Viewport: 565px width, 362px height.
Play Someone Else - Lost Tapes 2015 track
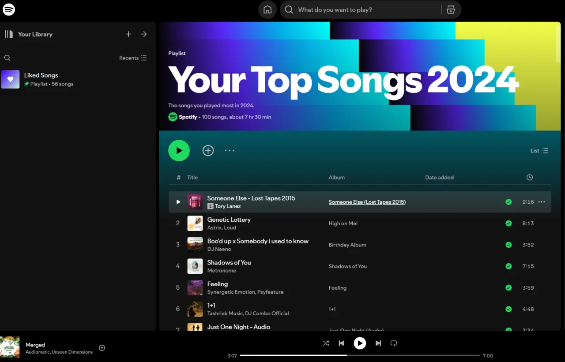tap(178, 202)
